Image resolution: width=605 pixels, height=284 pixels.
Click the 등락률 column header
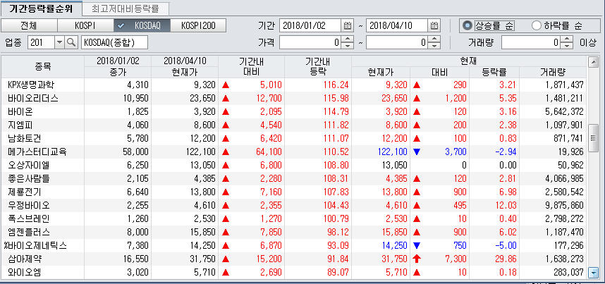[x=494, y=72]
